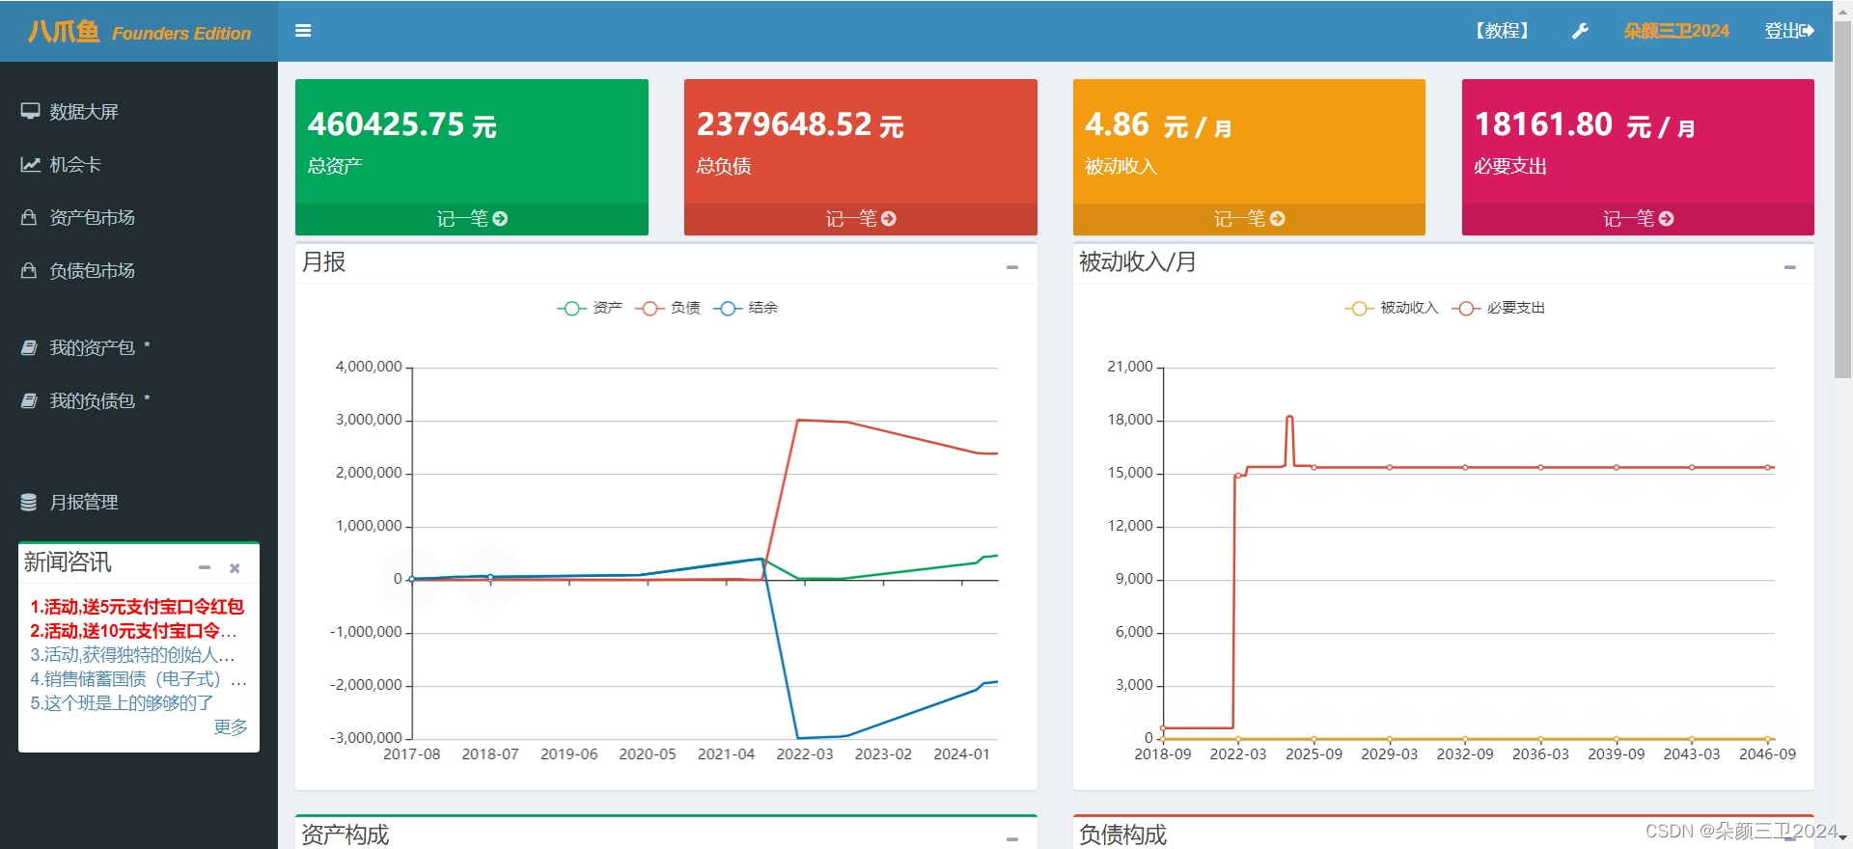The image size is (1853, 849).
Task: Toggle the hamburger sidebar menu icon
Action: click(x=303, y=31)
